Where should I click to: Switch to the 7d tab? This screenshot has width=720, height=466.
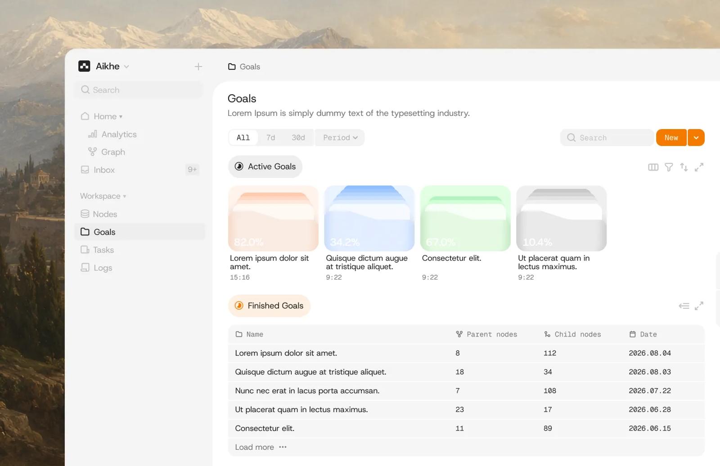[270, 138]
